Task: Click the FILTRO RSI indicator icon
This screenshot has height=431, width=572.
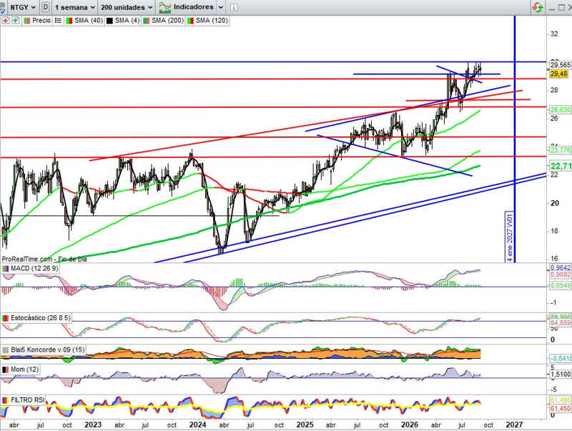Action: pos(6,400)
